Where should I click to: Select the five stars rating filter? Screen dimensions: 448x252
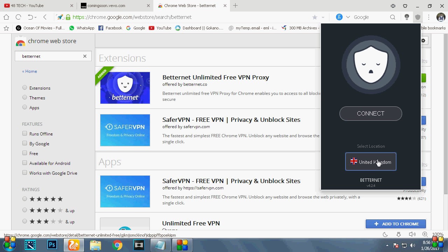(x=24, y=199)
